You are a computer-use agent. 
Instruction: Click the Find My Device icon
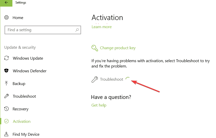coord(6,134)
